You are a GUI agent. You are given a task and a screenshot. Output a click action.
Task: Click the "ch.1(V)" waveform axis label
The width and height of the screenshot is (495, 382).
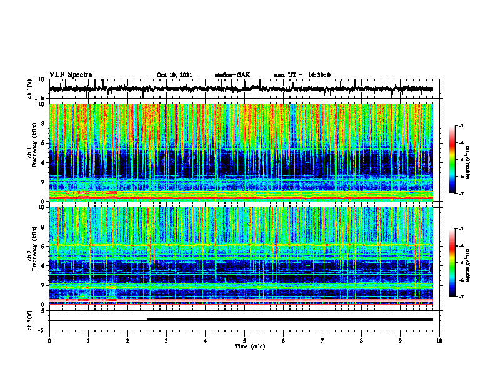pos(29,89)
